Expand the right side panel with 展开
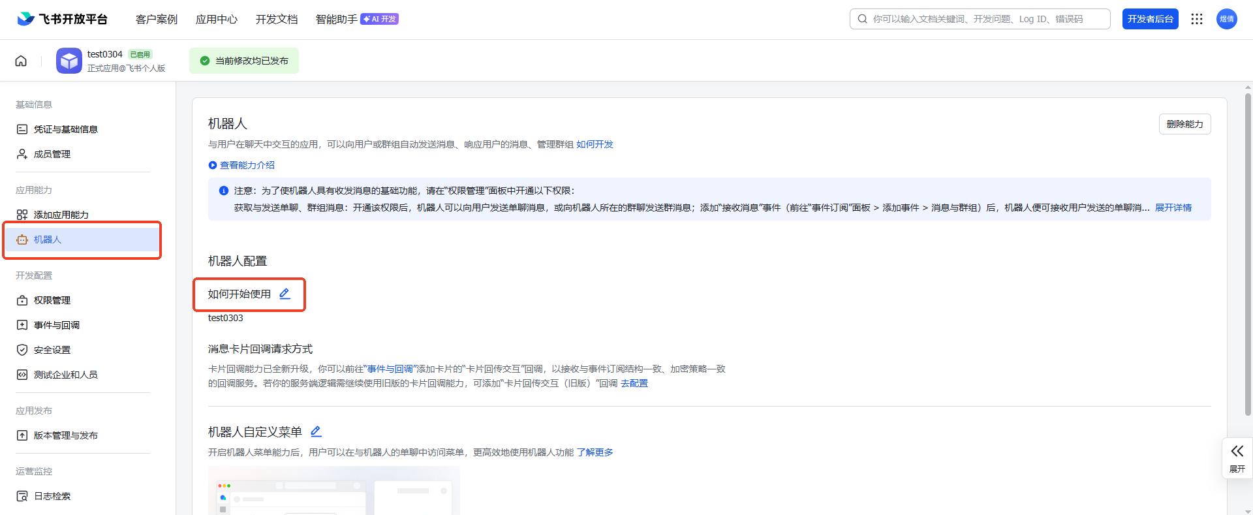This screenshot has width=1253, height=515. 1237,458
